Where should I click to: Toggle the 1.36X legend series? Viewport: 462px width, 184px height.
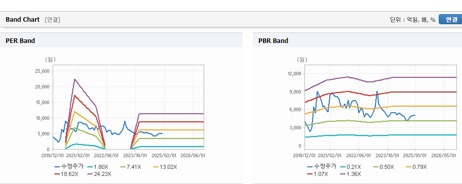pos(350,174)
